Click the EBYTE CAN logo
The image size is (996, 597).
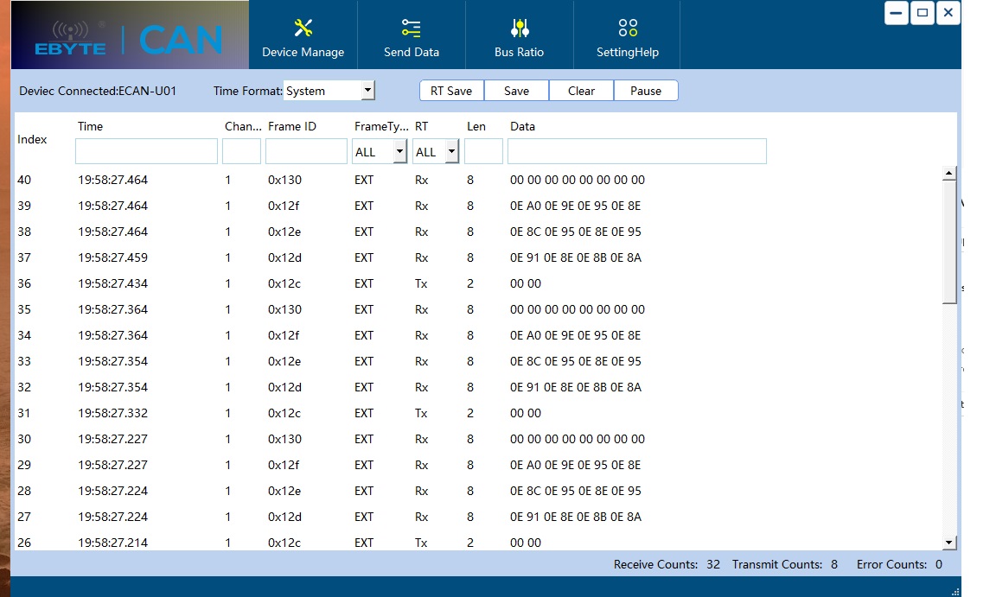[x=130, y=36]
